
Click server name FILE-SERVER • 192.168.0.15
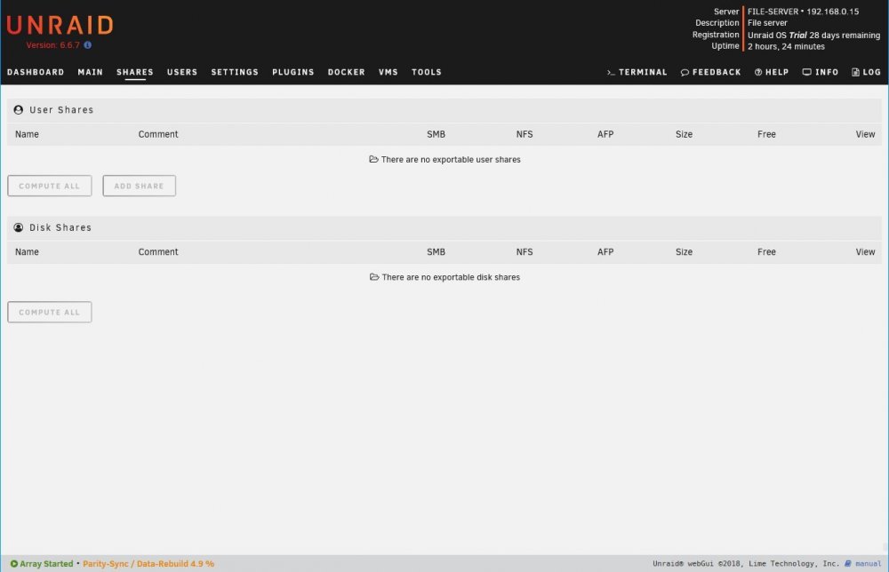pos(803,12)
